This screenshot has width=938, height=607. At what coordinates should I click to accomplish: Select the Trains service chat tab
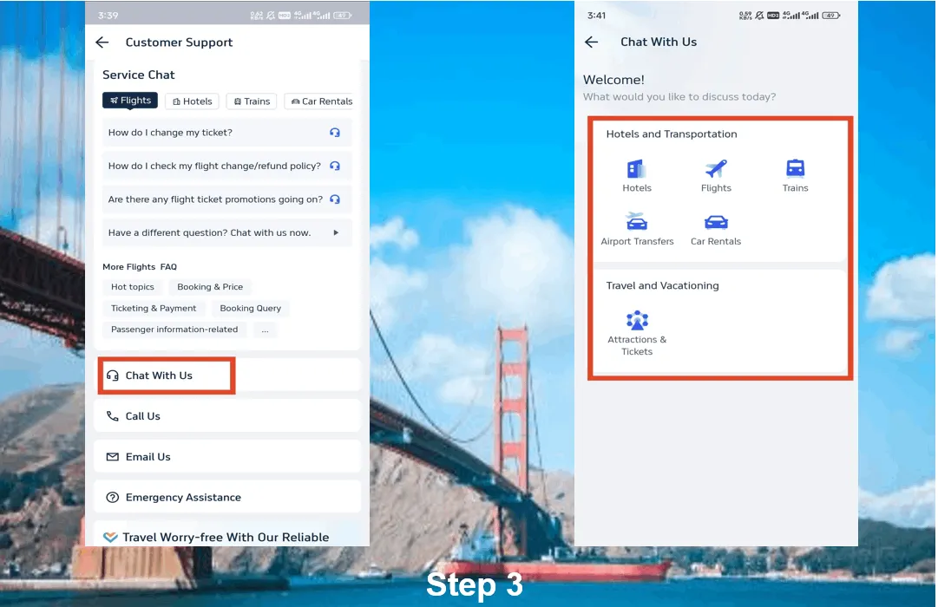pos(252,101)
